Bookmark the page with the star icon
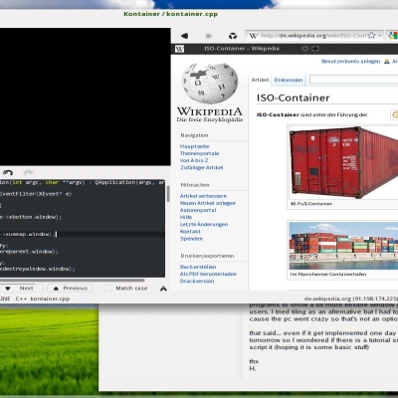Viewport: 398px width, 398px height. click(x=372, y=35)
